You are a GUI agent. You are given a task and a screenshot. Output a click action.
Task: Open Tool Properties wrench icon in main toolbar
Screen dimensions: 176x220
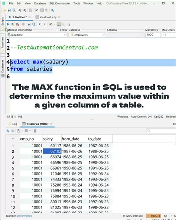[36, 10]
